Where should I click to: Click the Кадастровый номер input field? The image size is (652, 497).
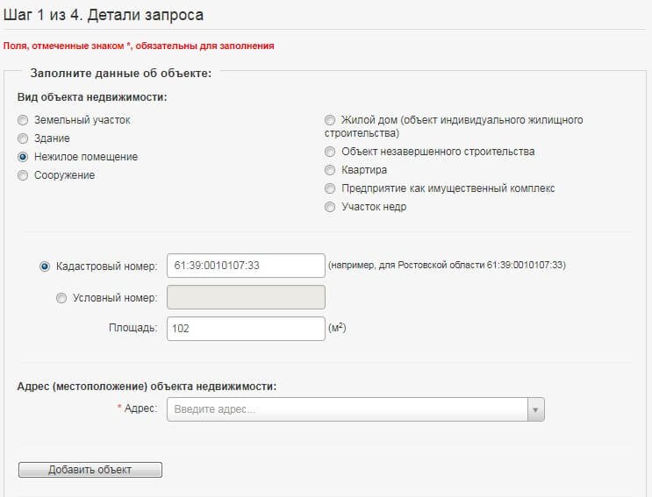coord(246,266)
